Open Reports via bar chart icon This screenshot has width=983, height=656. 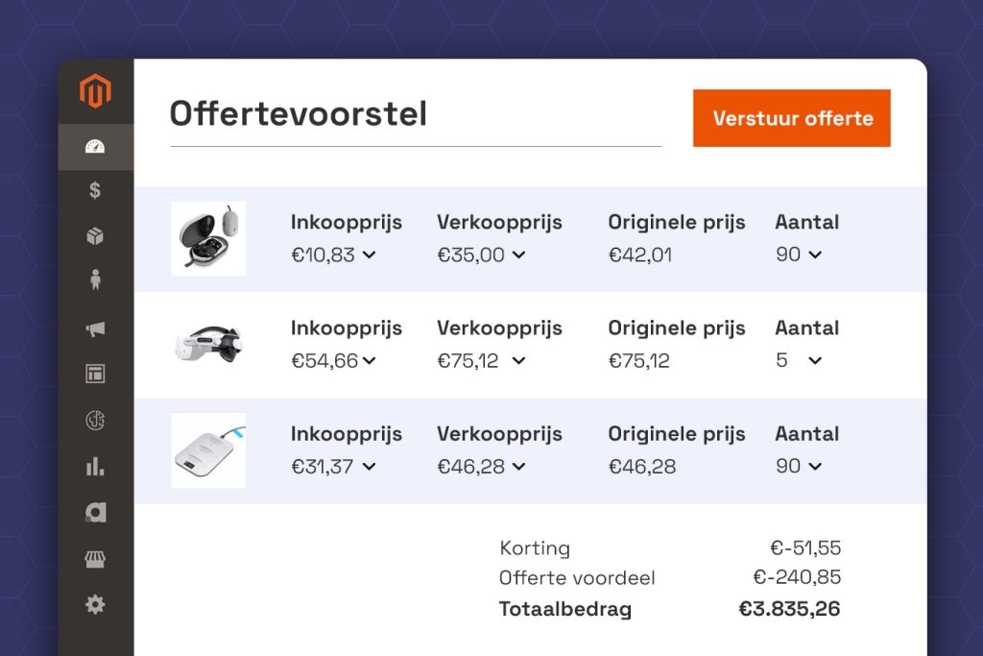pyautogui.click(x=95, y=467)
